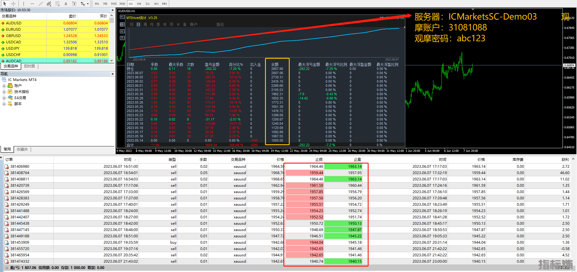The image size is (577, 272).
Task: Open the 即时图 tick chart tab
Action: [30, 66]
